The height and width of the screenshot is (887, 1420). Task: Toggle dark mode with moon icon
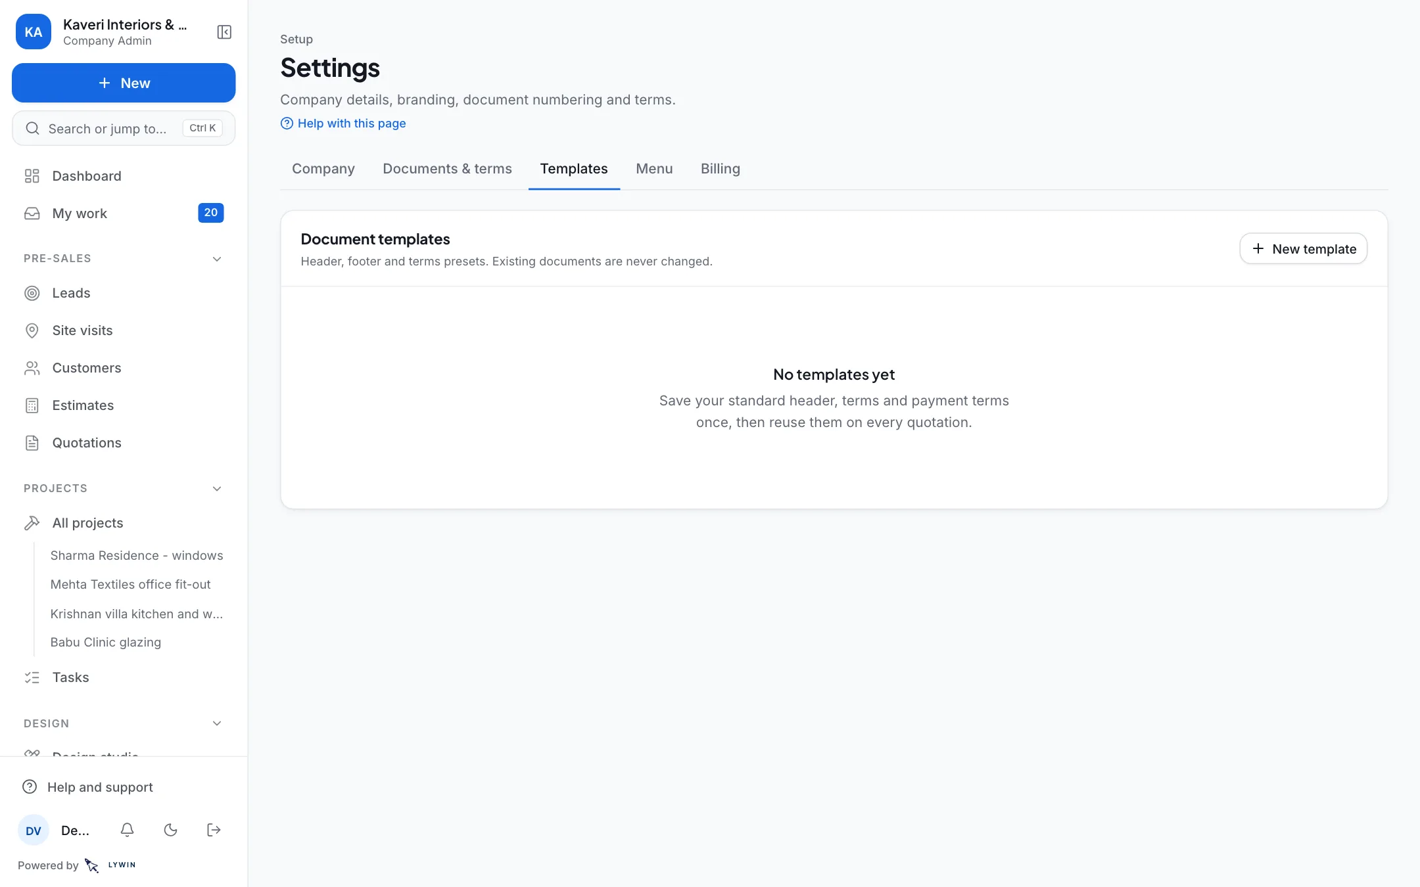[x=171, y=830]
